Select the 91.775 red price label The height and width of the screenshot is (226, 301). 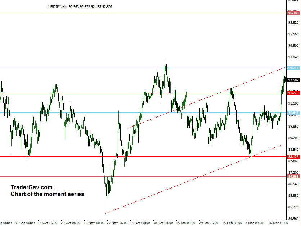[x=293, y=93]
